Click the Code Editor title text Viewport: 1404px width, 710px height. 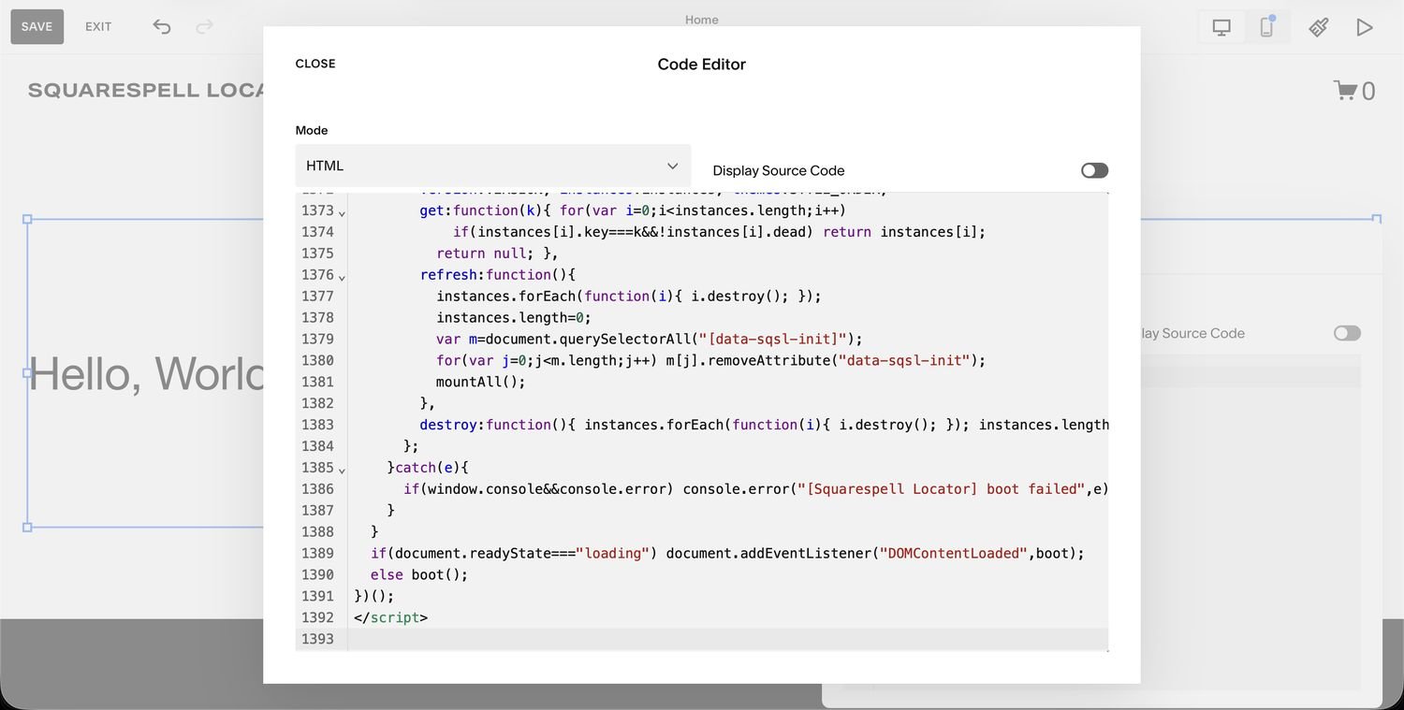[702, 65]
